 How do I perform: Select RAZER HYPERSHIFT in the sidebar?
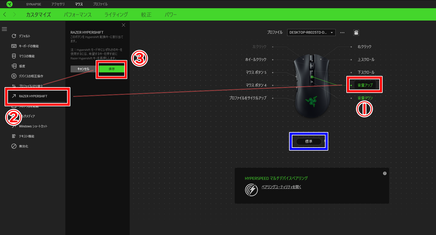[x=33, y=96]
